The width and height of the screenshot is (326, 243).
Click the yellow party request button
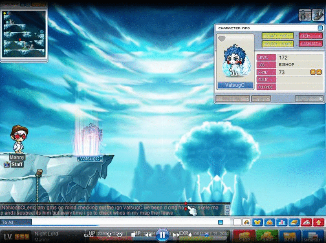278,36
